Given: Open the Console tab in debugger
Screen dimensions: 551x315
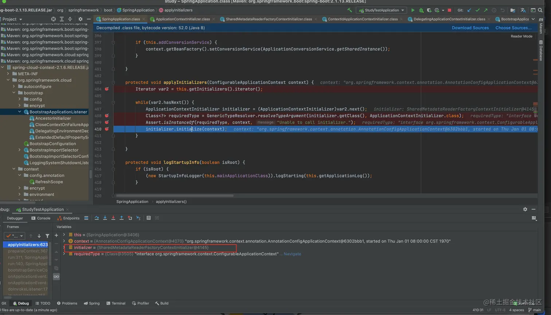Looking at the screenshot, I should pyautogui.click(x=41, y=218).
